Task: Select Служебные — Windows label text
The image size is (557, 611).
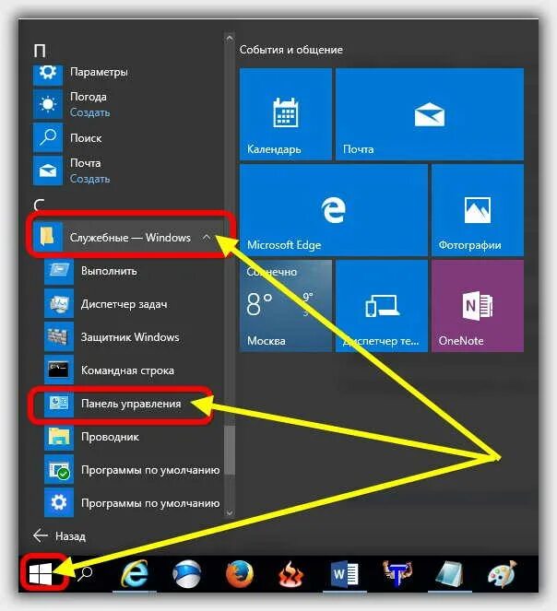Action: pyautogui.click(x=130, y=238)
